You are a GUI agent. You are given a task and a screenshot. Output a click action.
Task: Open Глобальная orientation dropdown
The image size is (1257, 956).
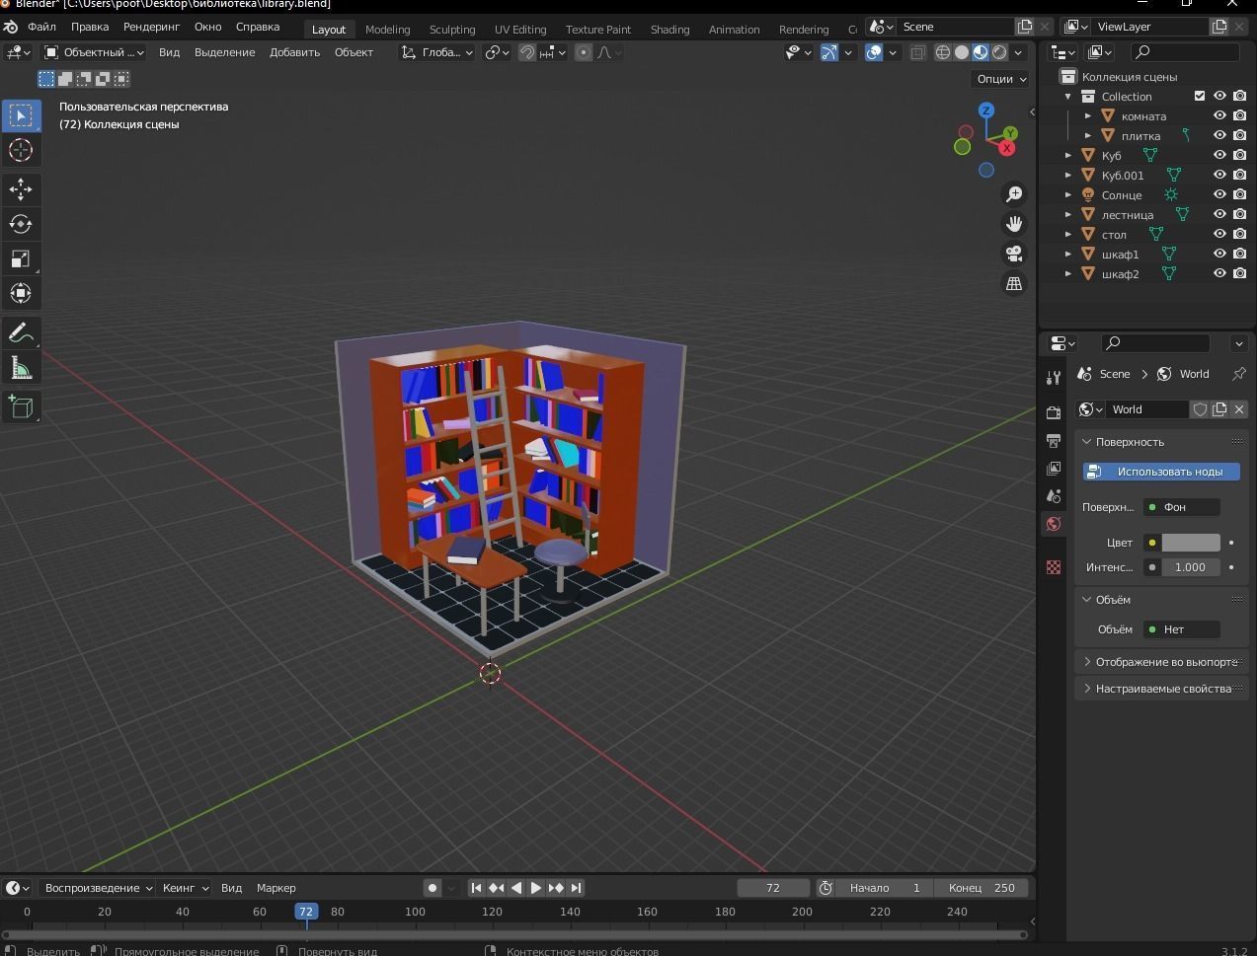point(436,52)
